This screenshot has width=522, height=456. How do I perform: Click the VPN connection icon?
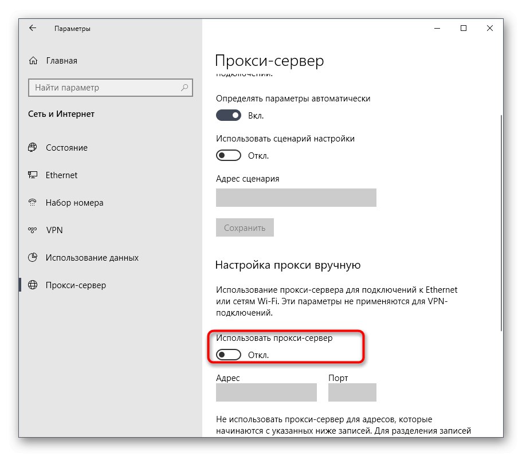[x=33, y=230]
